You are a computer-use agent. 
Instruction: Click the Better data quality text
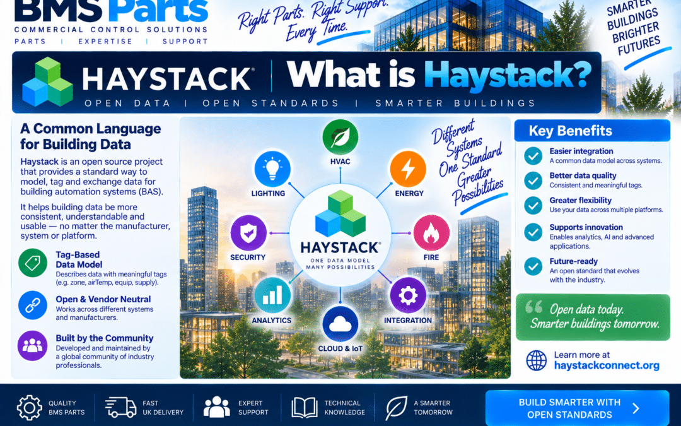[583, 175]
